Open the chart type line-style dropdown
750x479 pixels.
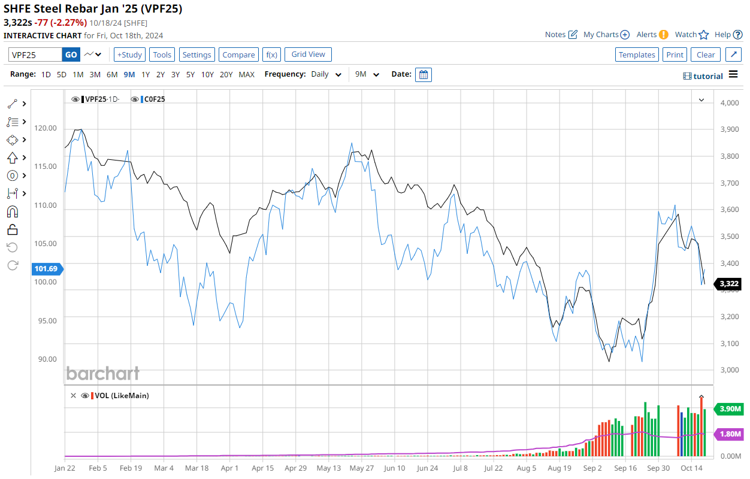pyautogui.click(x=93, y=54)
